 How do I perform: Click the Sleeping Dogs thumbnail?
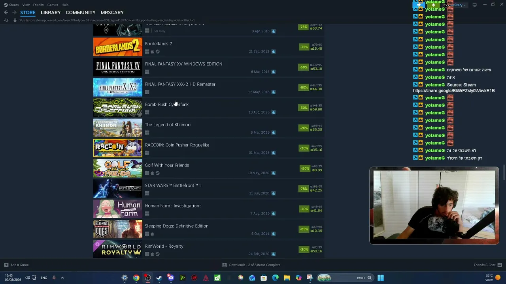tap(118, 229)
